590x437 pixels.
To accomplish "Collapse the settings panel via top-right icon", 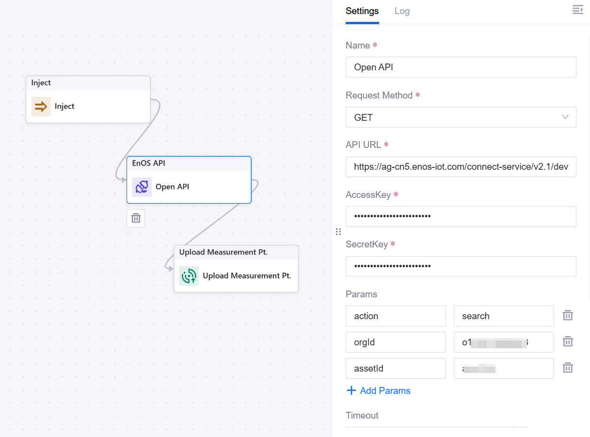I will point(577,10).
